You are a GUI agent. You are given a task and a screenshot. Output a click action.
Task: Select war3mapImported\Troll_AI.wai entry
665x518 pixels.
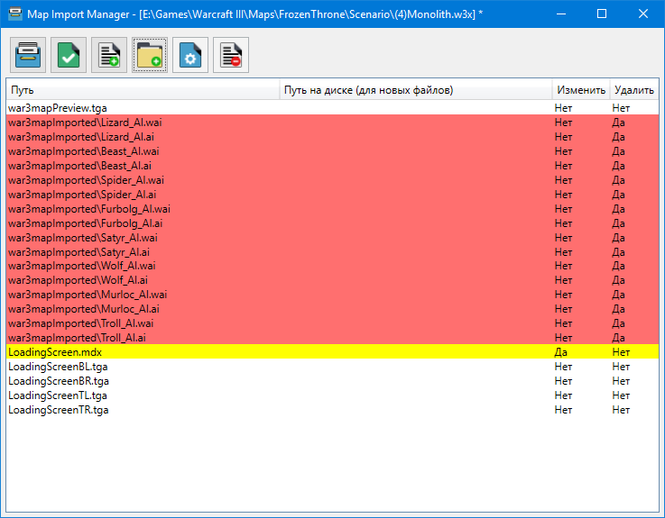332,323
